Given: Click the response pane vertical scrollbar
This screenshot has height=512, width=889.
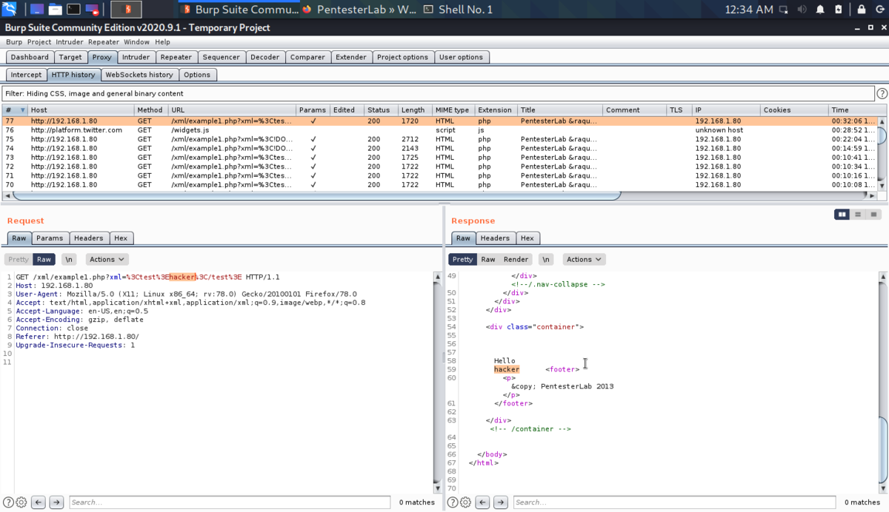Looking at the screenshot, I should point(882,451).
